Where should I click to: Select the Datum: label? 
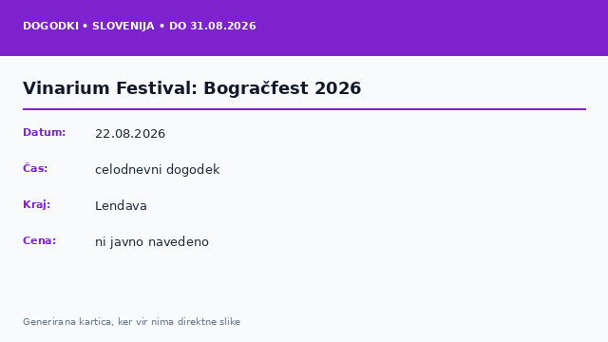point(45,132)
